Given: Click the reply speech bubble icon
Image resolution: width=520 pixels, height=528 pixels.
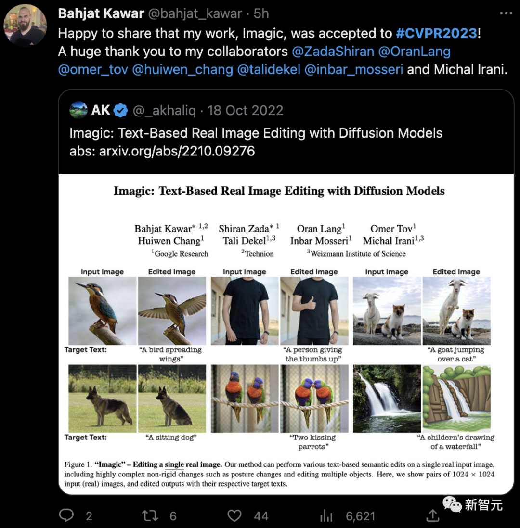Looking at the screenshot, I should [x=66, y=516].
